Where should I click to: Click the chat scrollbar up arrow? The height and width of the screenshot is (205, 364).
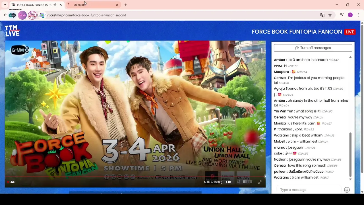click(x=350, y=57)
